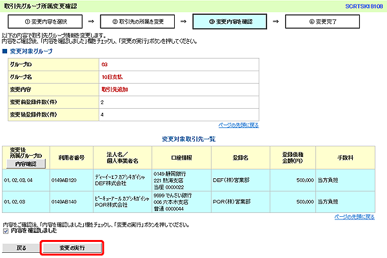Image resolution: width=387 pixels, height=258 pixels.
Task: Click the 内容確認 button in table header
Action: coord(26,164)
